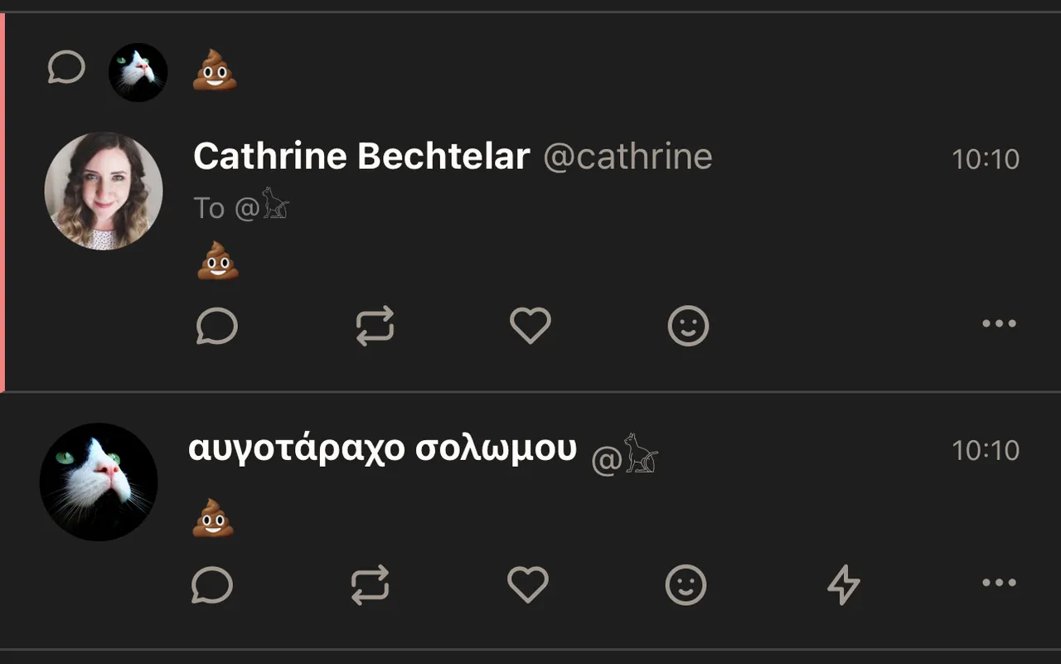Reply to αυγοτάραχο σολωμου's post

tap(212, 585)
